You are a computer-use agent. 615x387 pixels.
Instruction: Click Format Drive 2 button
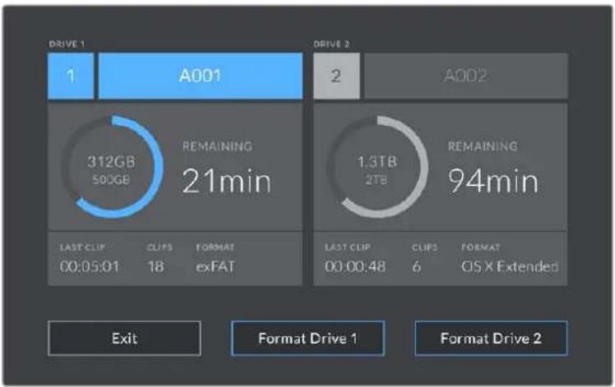[491, 339]
